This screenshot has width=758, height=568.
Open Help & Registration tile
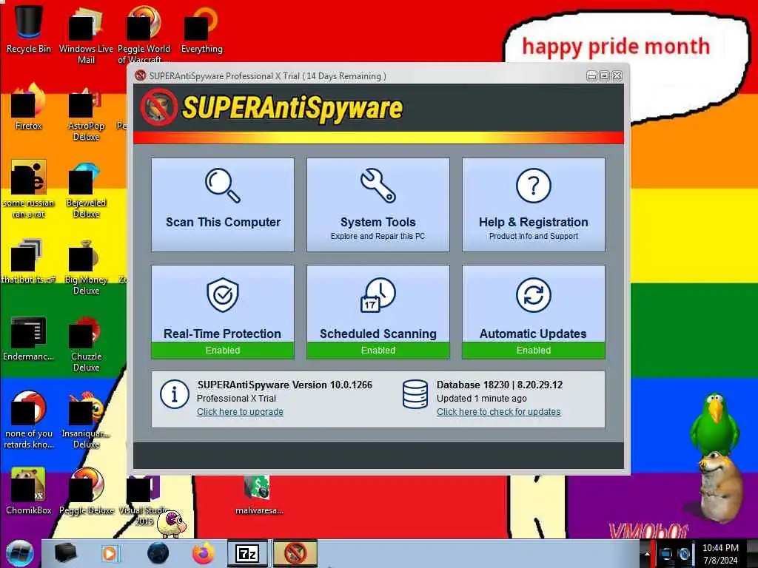tap(533, 204)
